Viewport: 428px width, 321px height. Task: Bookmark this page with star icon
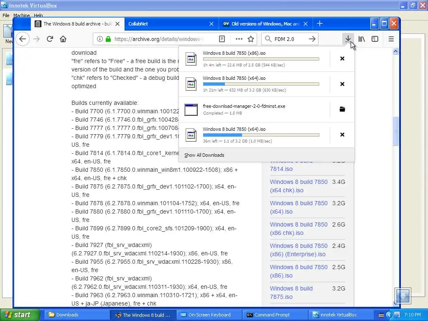(251, 39)
